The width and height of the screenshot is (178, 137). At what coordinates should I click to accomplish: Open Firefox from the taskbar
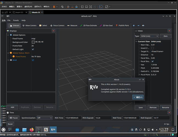(x=32, y=130)
